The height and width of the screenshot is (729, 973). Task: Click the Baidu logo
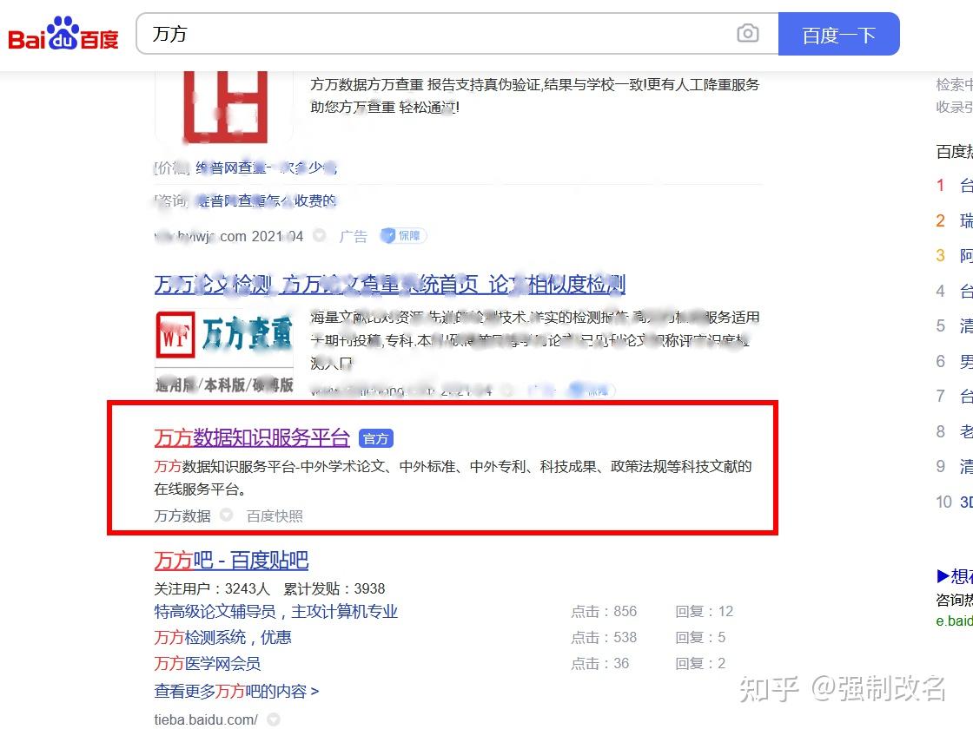63,34
